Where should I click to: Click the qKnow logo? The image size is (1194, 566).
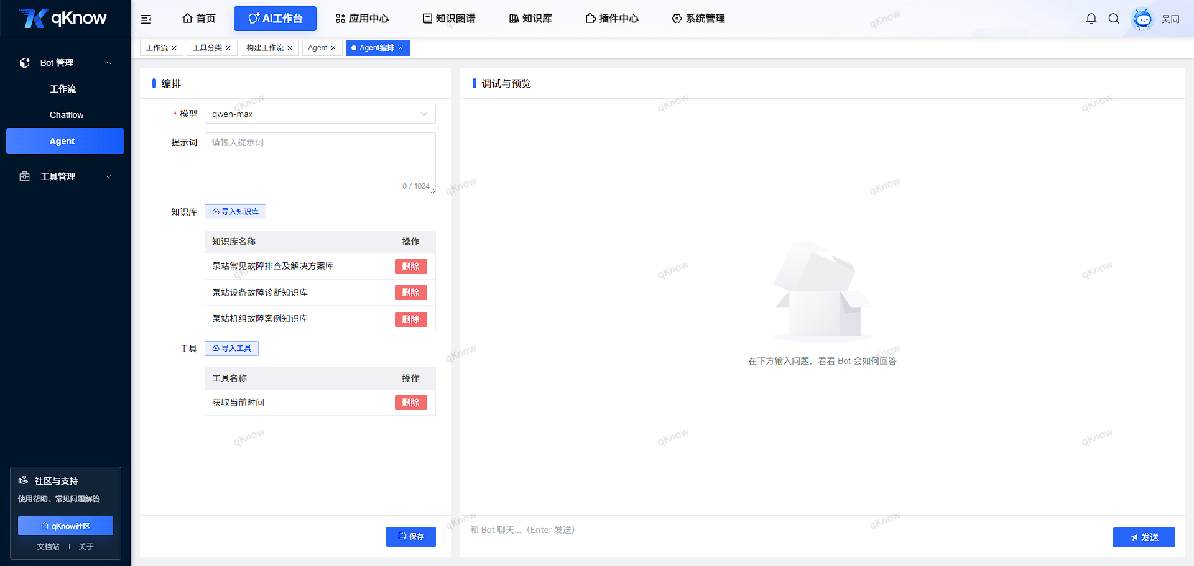(x=63, y=18)
